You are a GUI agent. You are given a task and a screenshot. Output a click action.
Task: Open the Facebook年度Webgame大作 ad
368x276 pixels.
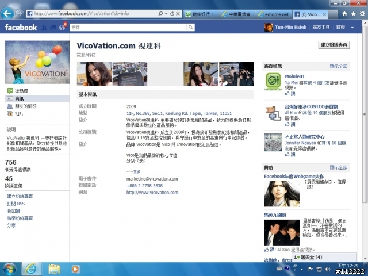294,177
